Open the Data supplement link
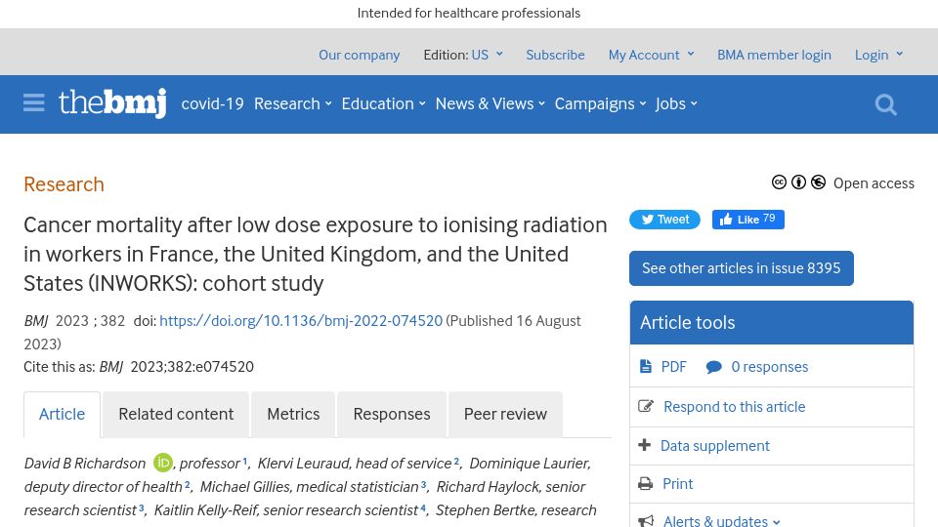Viewport: 938px width, 527px height. click(x=715, y=445)
